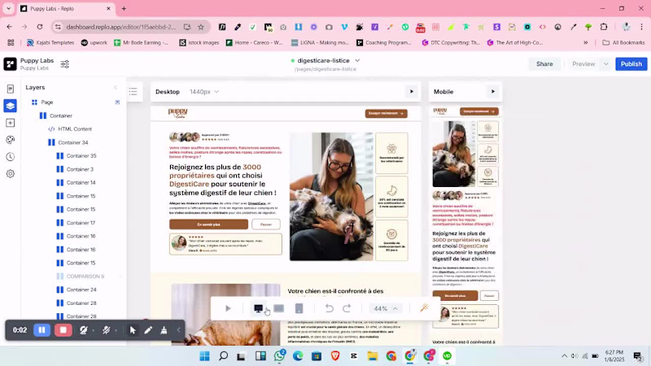This screenshot has height=366, width=651.
Task: Pause the screen recording
Action: point(42,330)
